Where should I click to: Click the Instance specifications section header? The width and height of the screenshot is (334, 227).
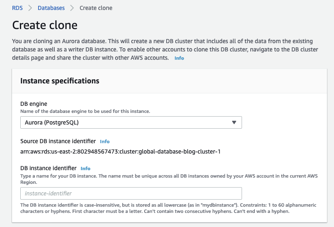tap(60, 81)
